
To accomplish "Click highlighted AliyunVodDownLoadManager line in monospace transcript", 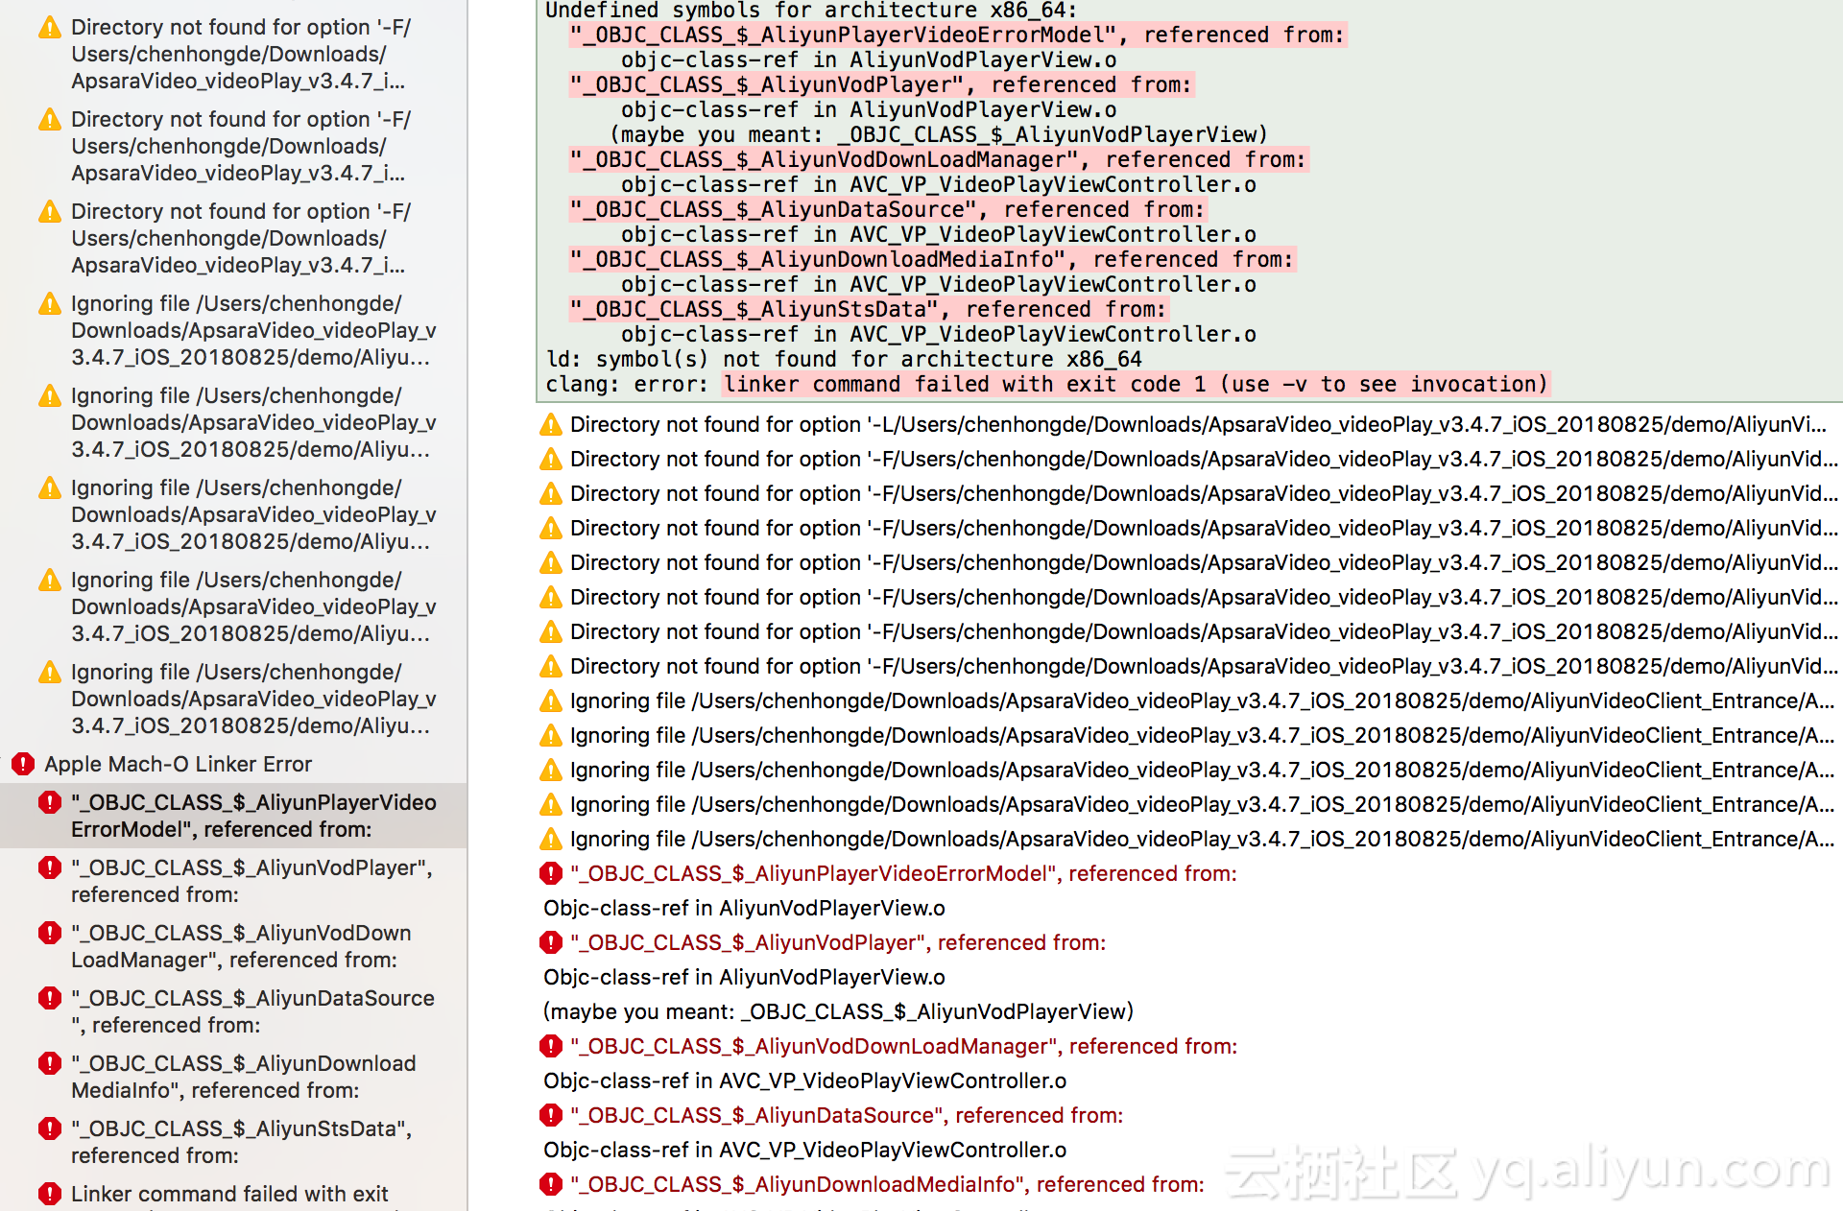I will (x=938, y=160).
